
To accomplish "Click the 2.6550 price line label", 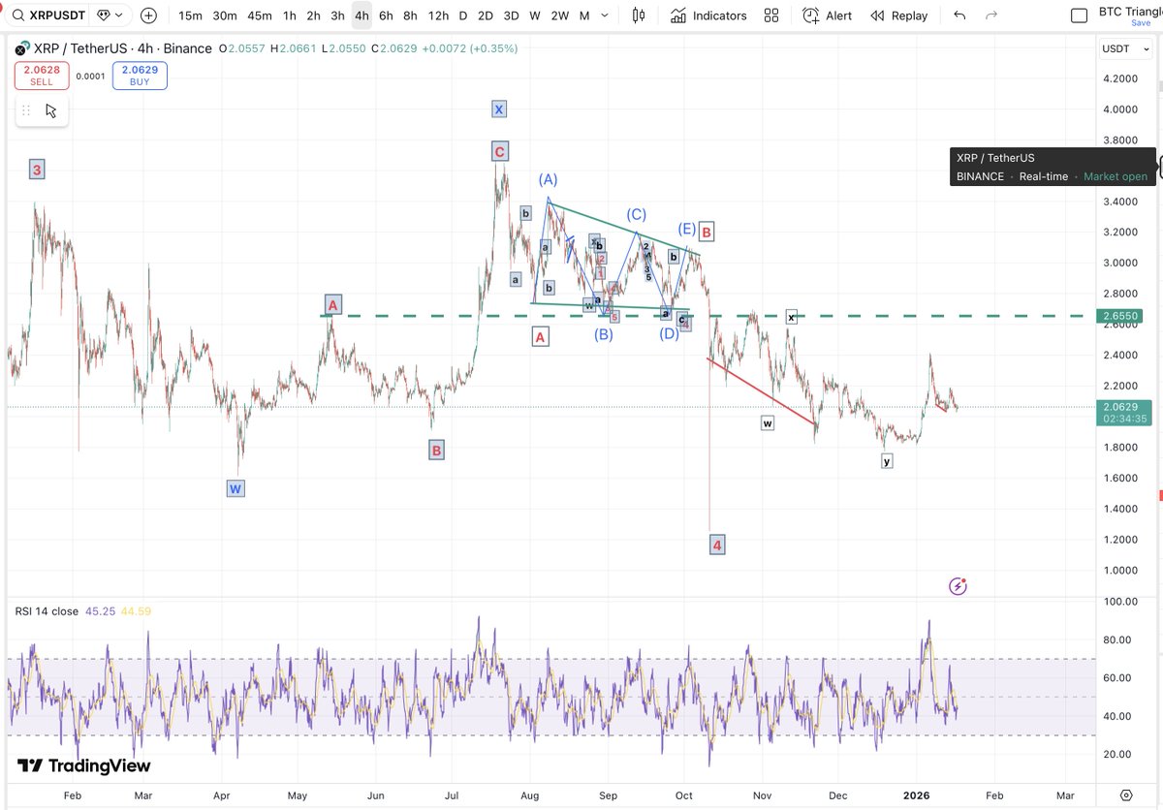I will (x=1125, y=316).
